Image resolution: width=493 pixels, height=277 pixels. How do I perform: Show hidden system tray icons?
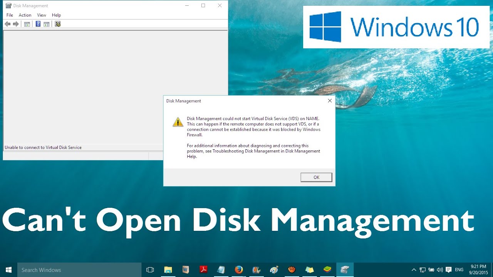point(414,270)
